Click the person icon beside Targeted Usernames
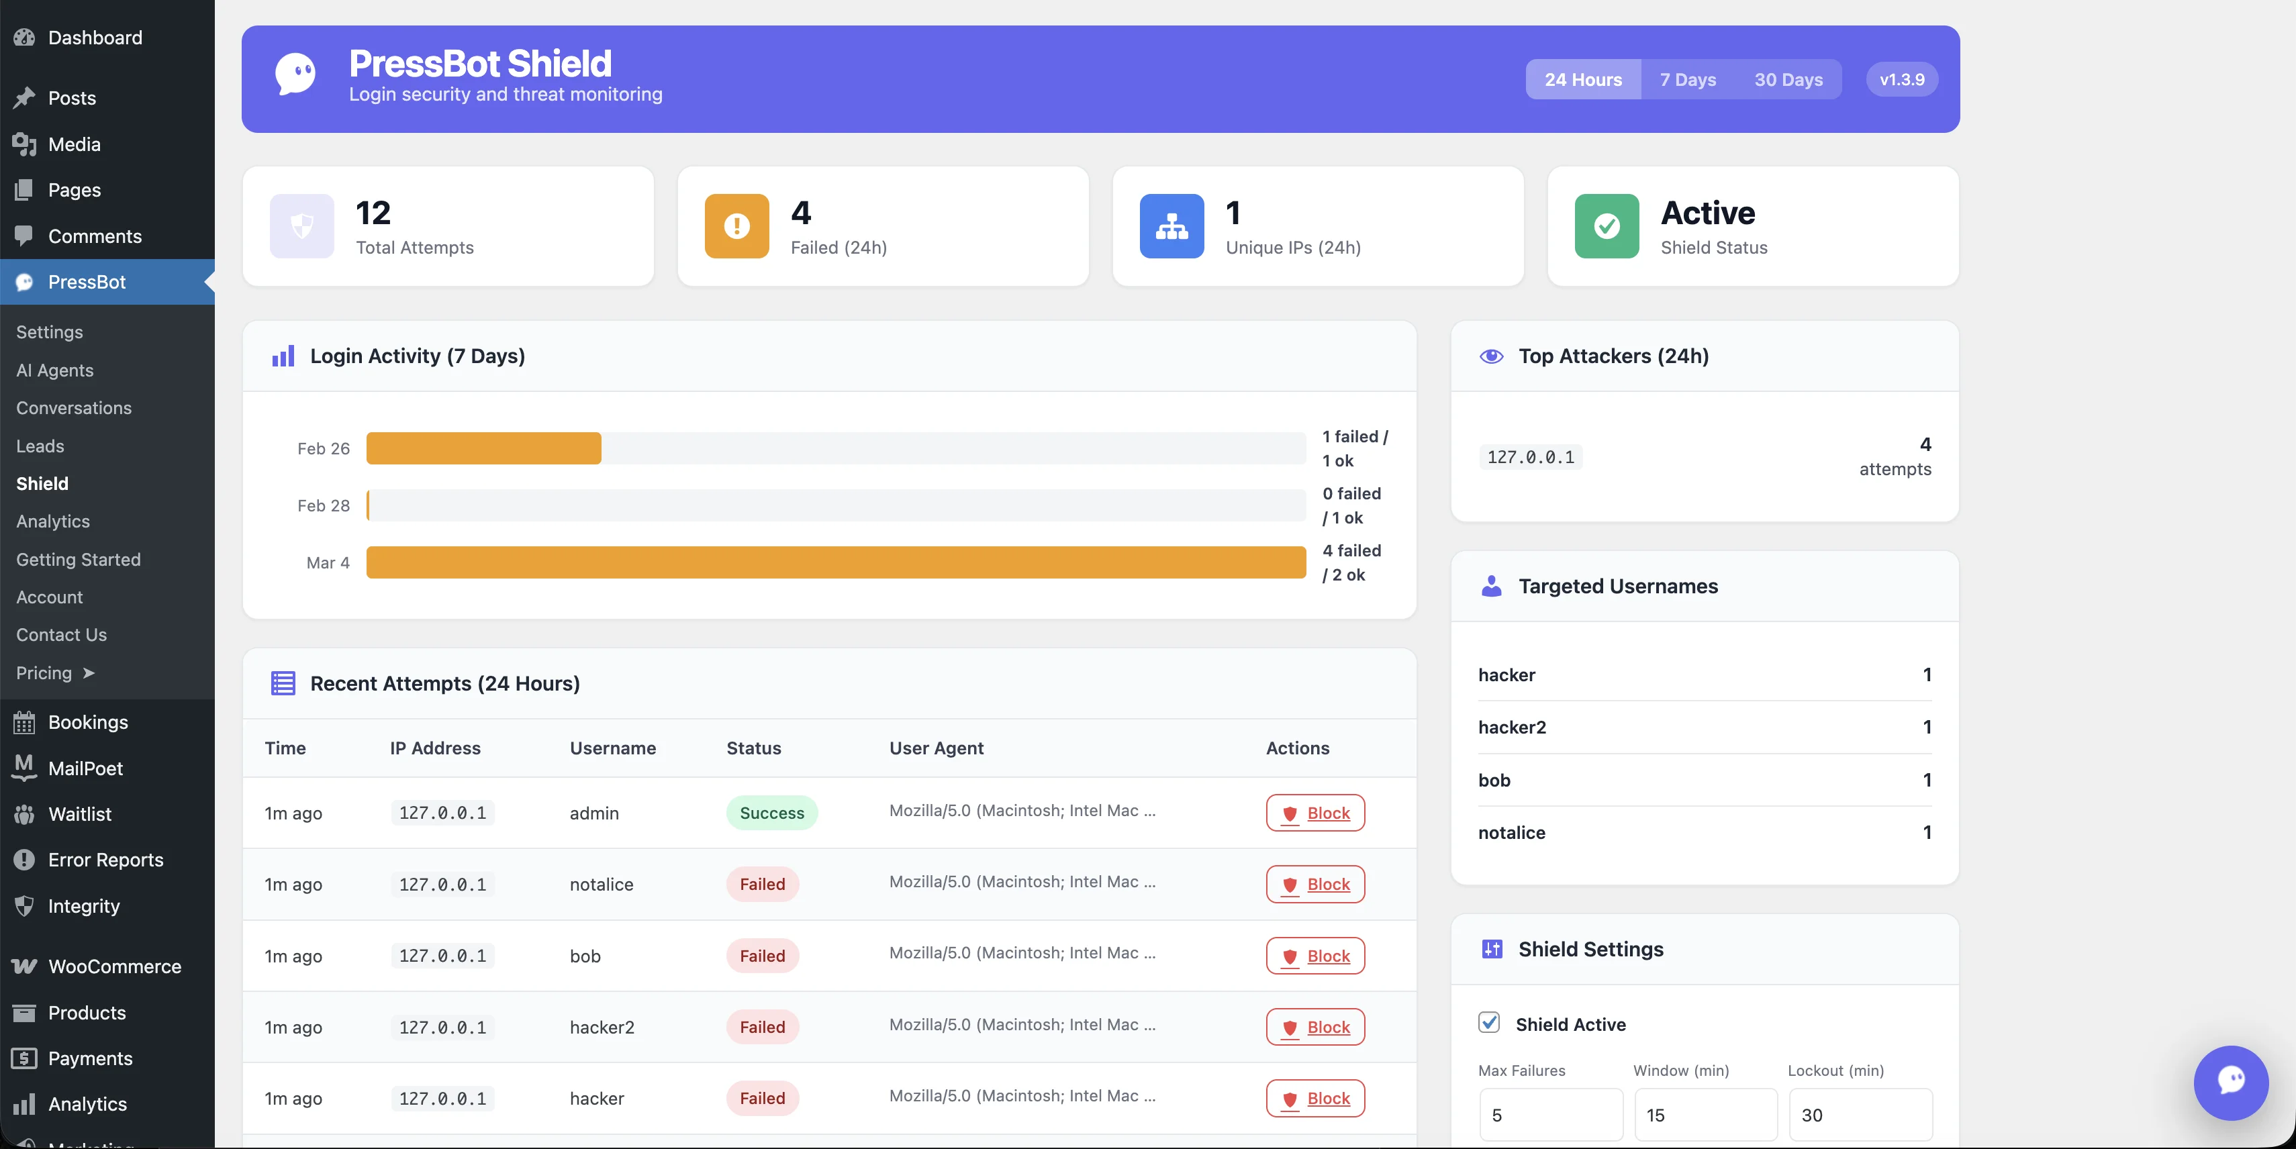 [1490, 586]
